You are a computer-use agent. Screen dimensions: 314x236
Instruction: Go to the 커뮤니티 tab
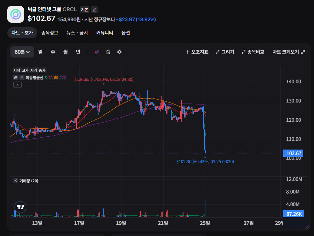click(104, 33)
